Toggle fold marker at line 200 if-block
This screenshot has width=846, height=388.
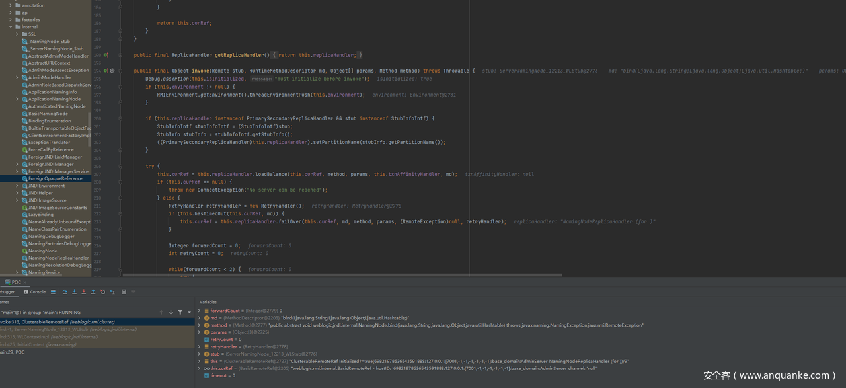[121, 118]
